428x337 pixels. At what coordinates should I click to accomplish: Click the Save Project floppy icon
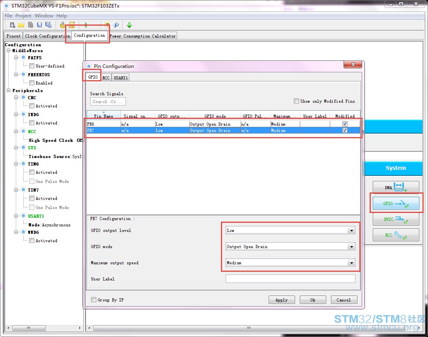(x=39, y=25)
